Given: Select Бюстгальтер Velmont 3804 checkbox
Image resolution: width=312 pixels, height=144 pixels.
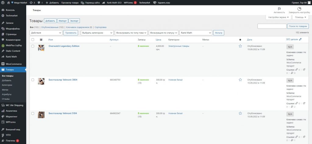Looking at the screenshot, I should [33, 80].
